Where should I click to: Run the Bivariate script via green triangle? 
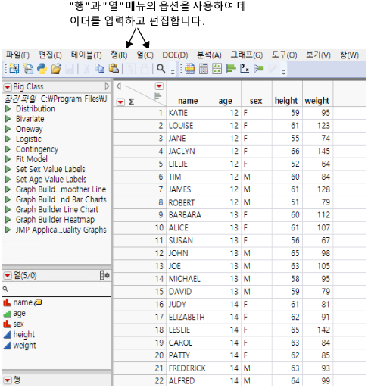[x=8, y=119]
